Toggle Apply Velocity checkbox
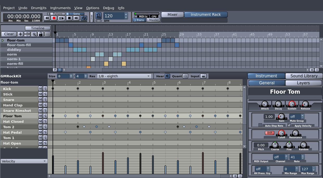This screenshot has width=323, height=178. pyautogui.click(x=289, y=125)
